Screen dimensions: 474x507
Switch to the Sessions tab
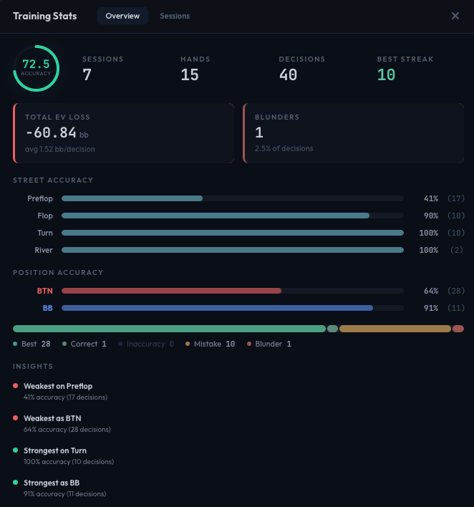175,16
